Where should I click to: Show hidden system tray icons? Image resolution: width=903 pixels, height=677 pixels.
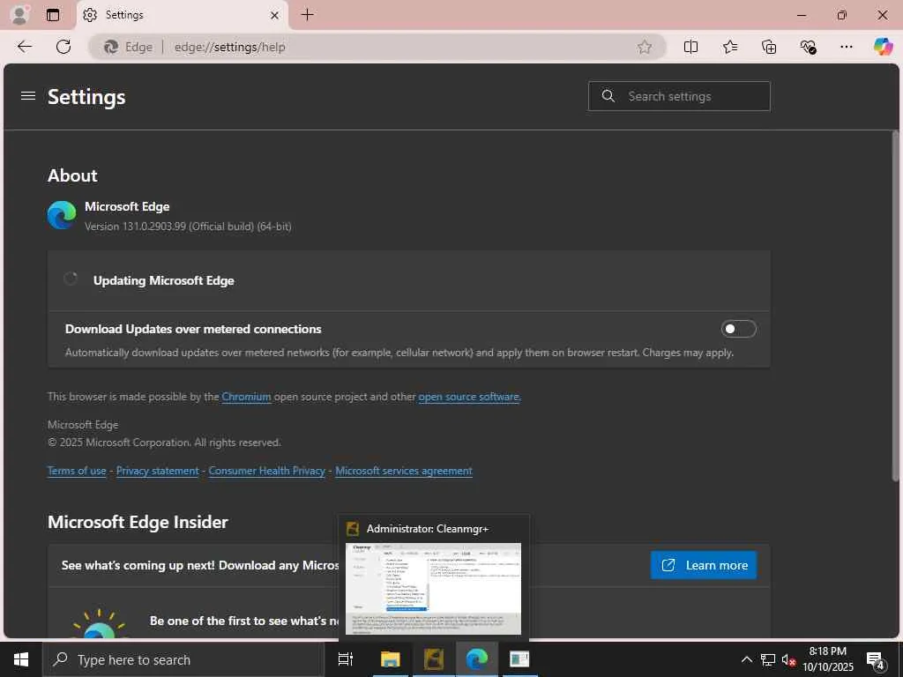(x=746, y=659)
